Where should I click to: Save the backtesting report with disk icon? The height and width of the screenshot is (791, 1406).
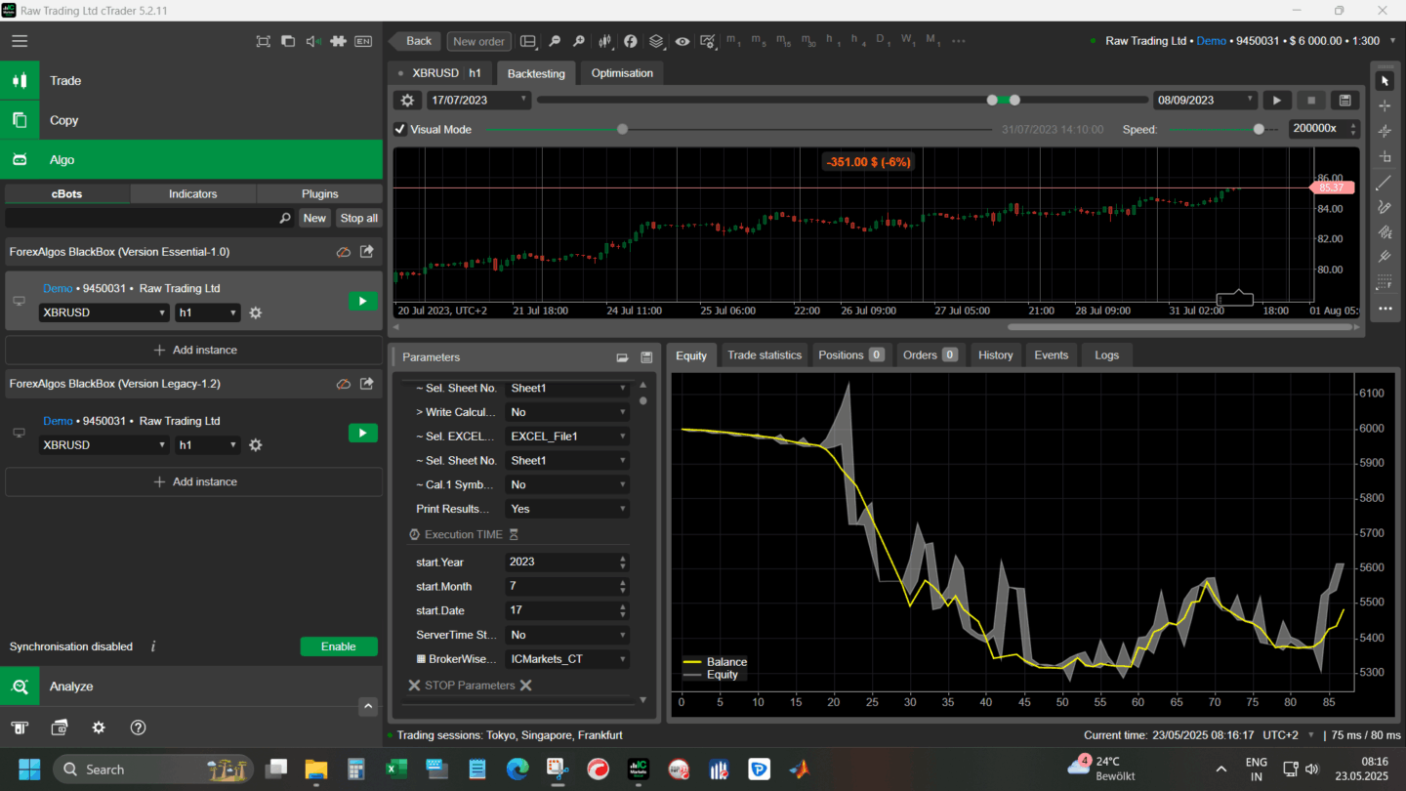[1344, 101]
